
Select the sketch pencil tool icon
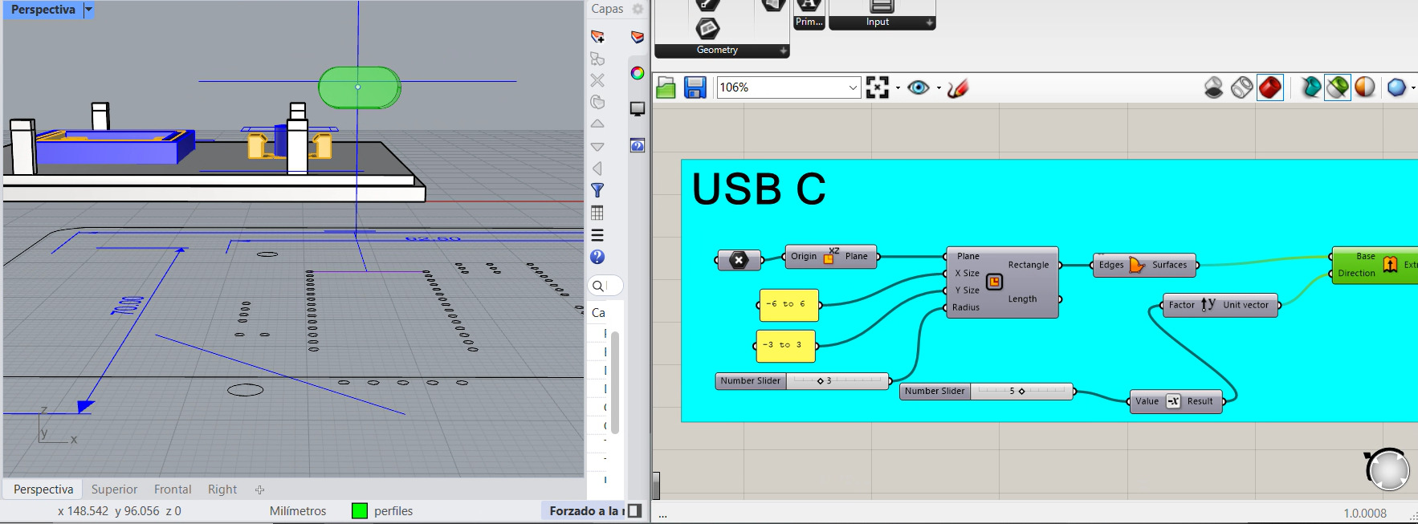click(x=957, y=87)
